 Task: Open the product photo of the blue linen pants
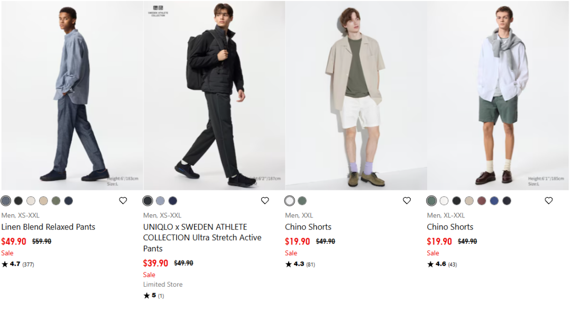click(72, 95)
